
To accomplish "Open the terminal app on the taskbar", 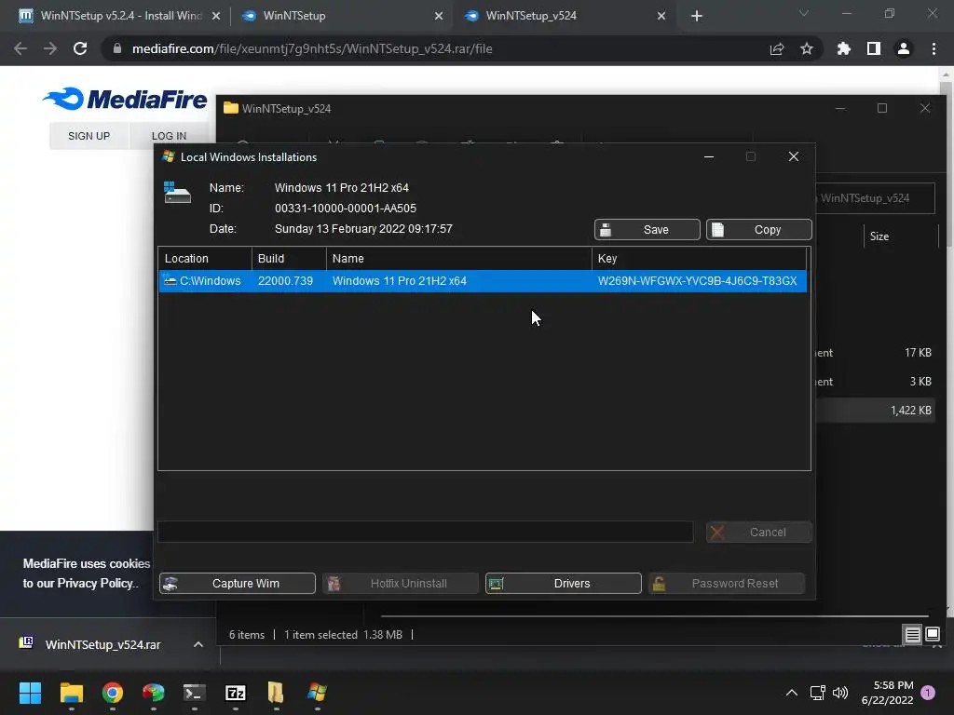I will (x=195, y=693).
